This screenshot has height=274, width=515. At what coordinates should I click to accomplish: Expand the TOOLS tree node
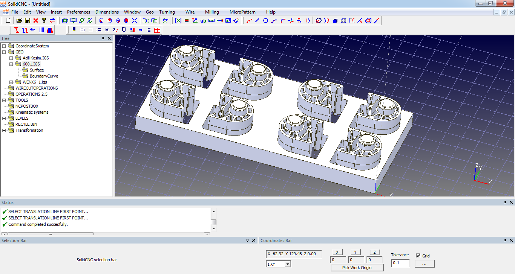pos(4,100)
